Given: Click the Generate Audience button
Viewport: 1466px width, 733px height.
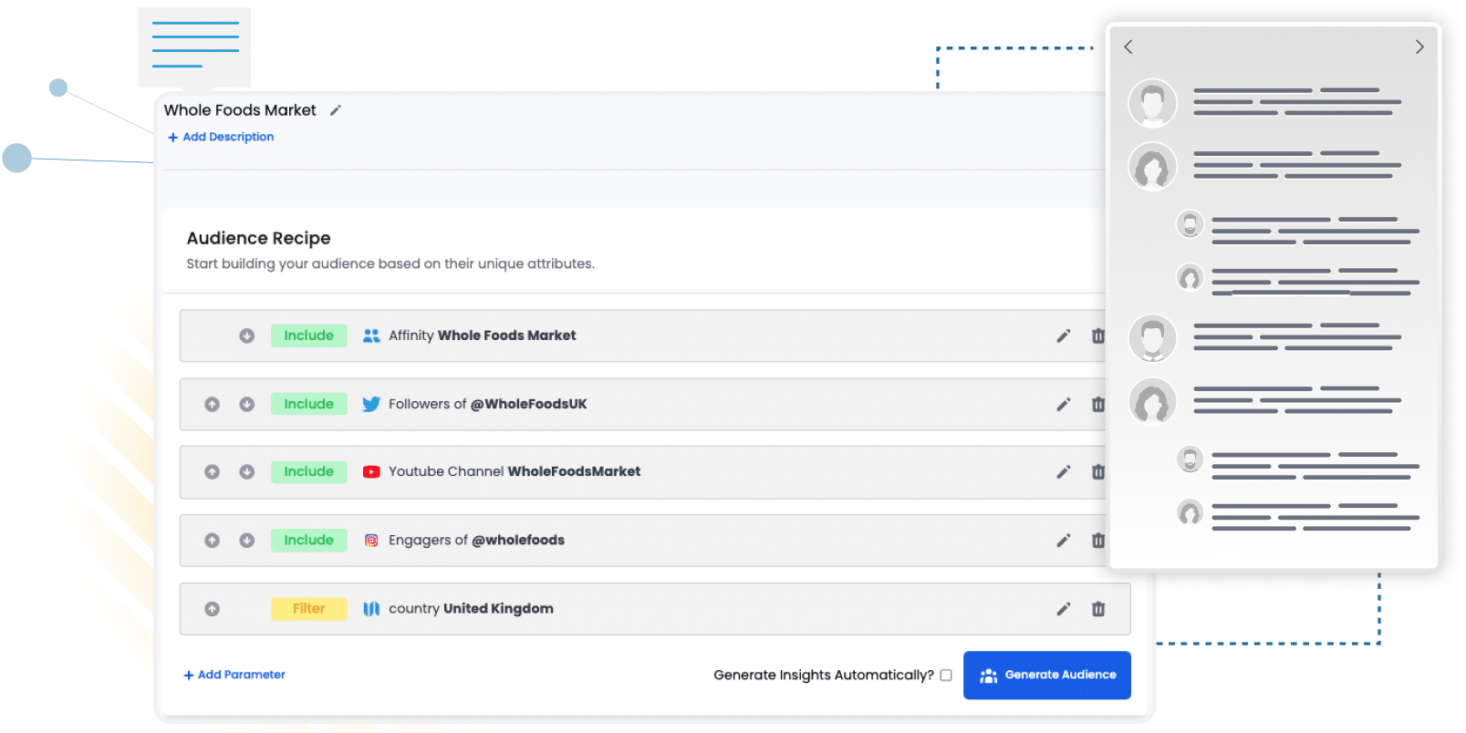Looking at the screenshot, I should point(1047,675).
